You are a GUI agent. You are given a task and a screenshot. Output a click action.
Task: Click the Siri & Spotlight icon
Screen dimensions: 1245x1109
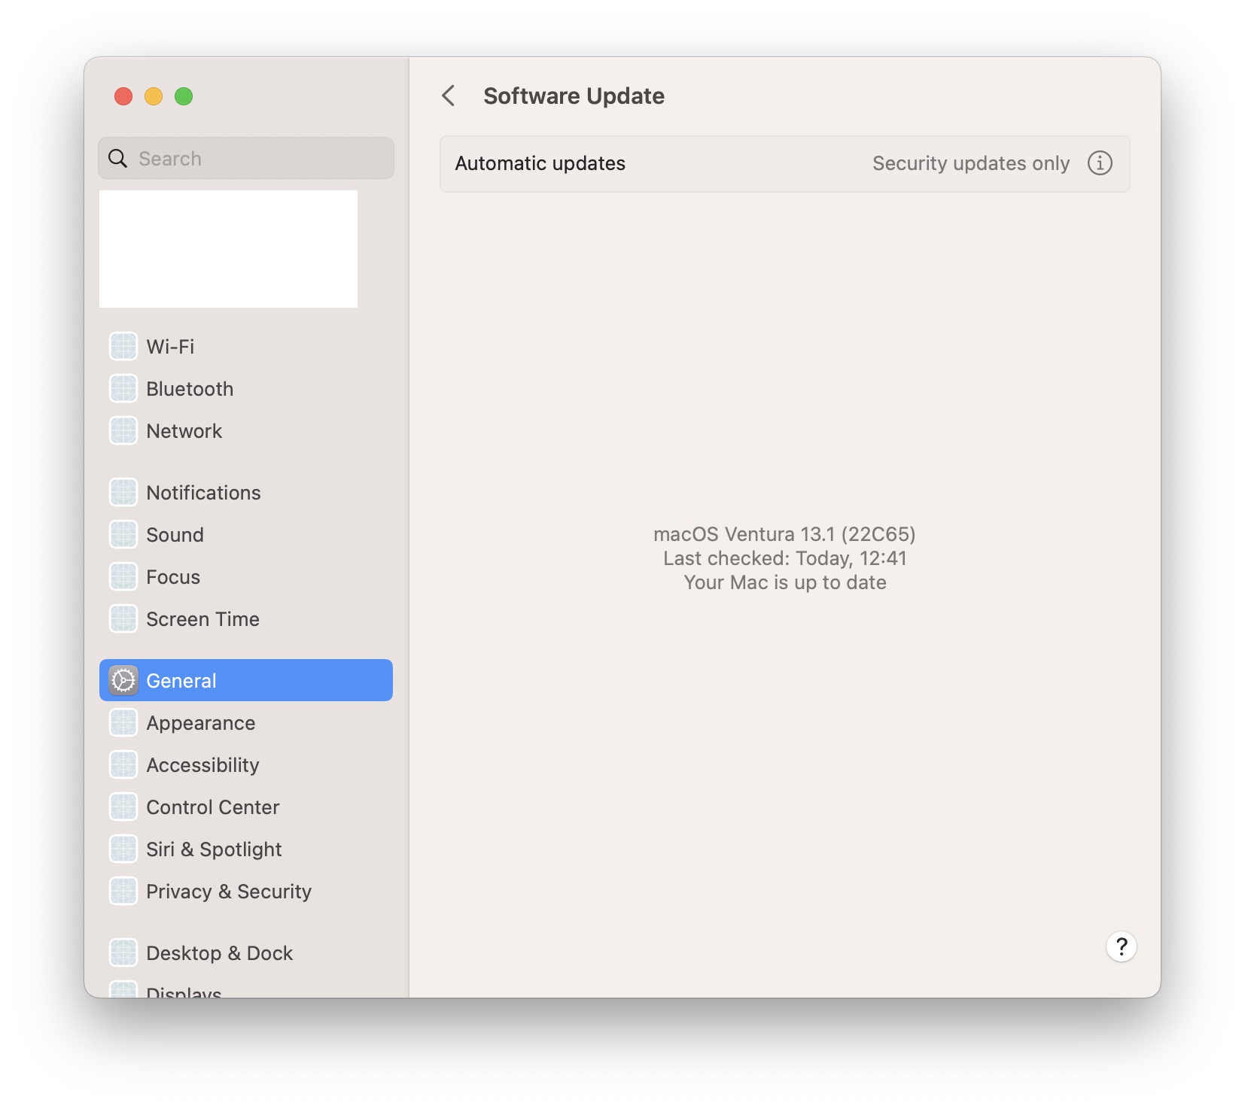[x=123, y=849]
